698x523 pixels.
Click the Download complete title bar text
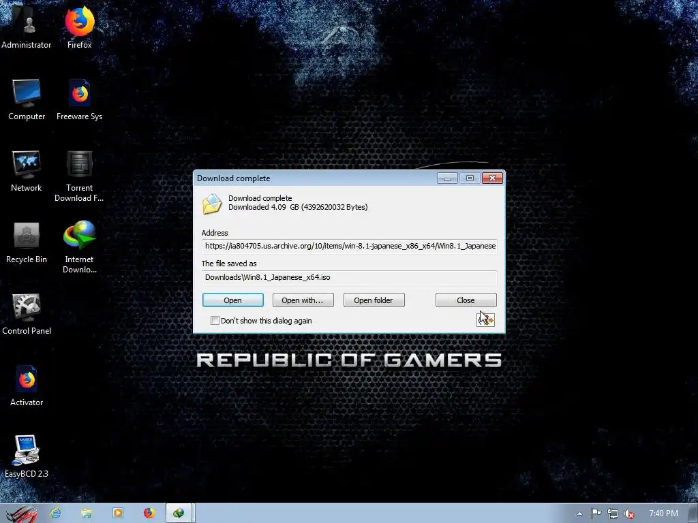coord(234,178)
